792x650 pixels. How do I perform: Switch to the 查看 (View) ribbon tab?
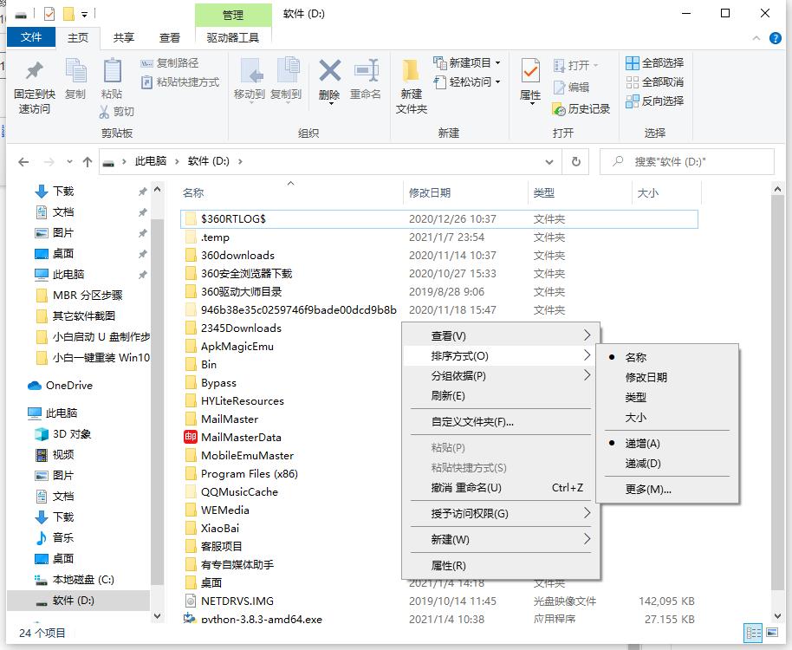pyautogui.click(x=168, y=37)
